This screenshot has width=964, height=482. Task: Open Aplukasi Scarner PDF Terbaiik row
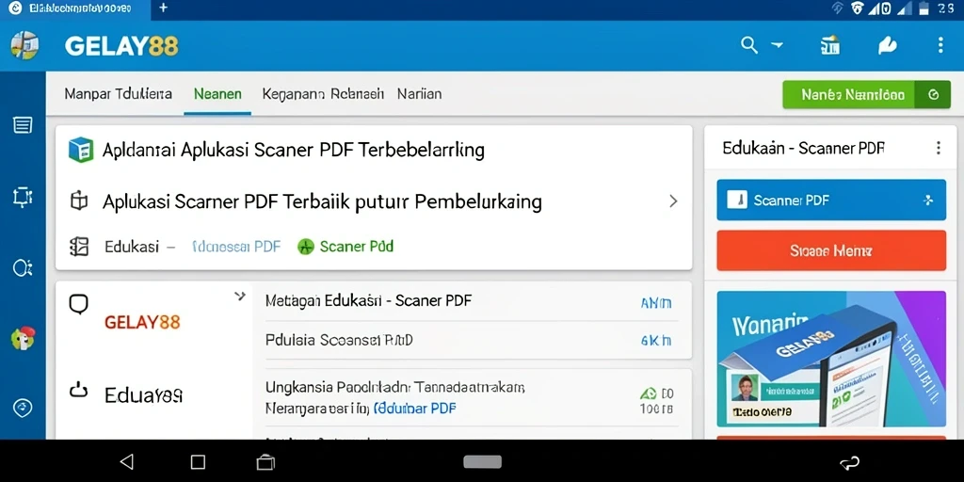(374, 201)
